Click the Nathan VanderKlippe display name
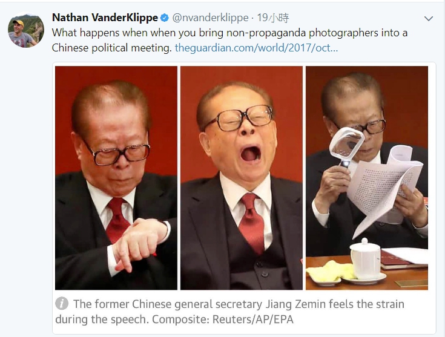 click(105, 18)
